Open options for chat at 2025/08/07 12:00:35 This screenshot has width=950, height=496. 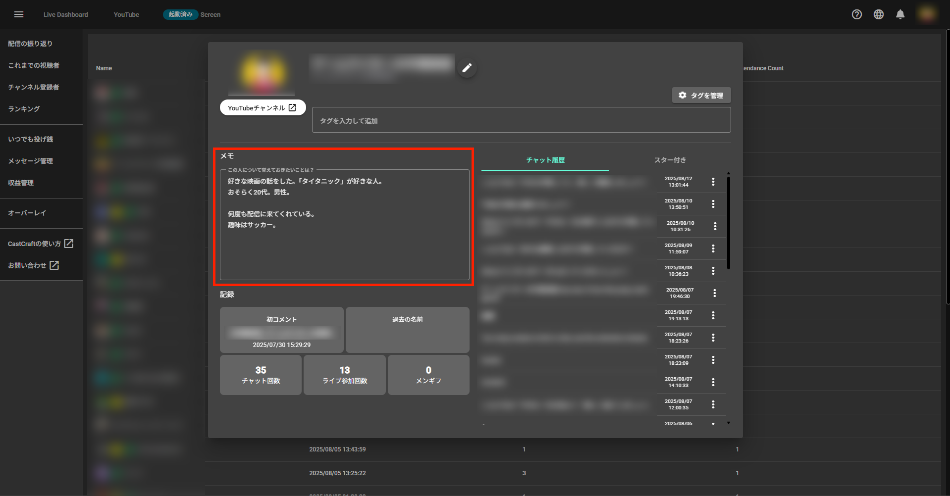[x=713, y=404]
